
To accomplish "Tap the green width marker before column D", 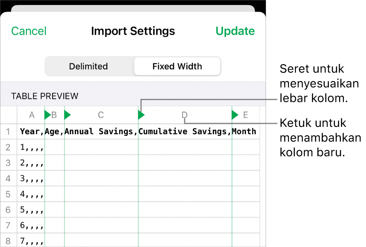I will point(140,115).
